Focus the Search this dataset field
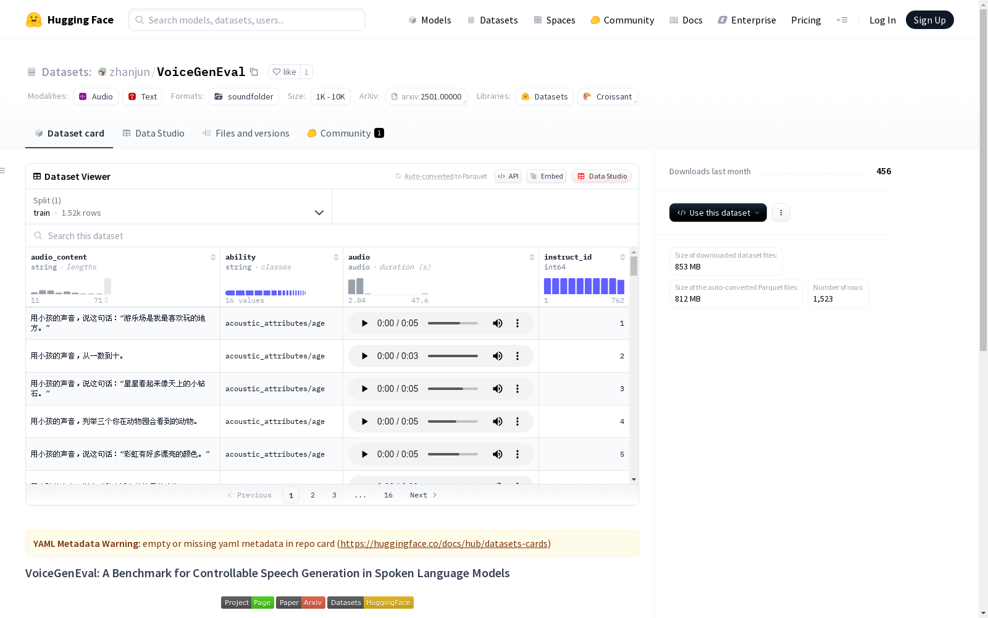The width and height of the screenshot is (988, 618). [x=332, y=235]
